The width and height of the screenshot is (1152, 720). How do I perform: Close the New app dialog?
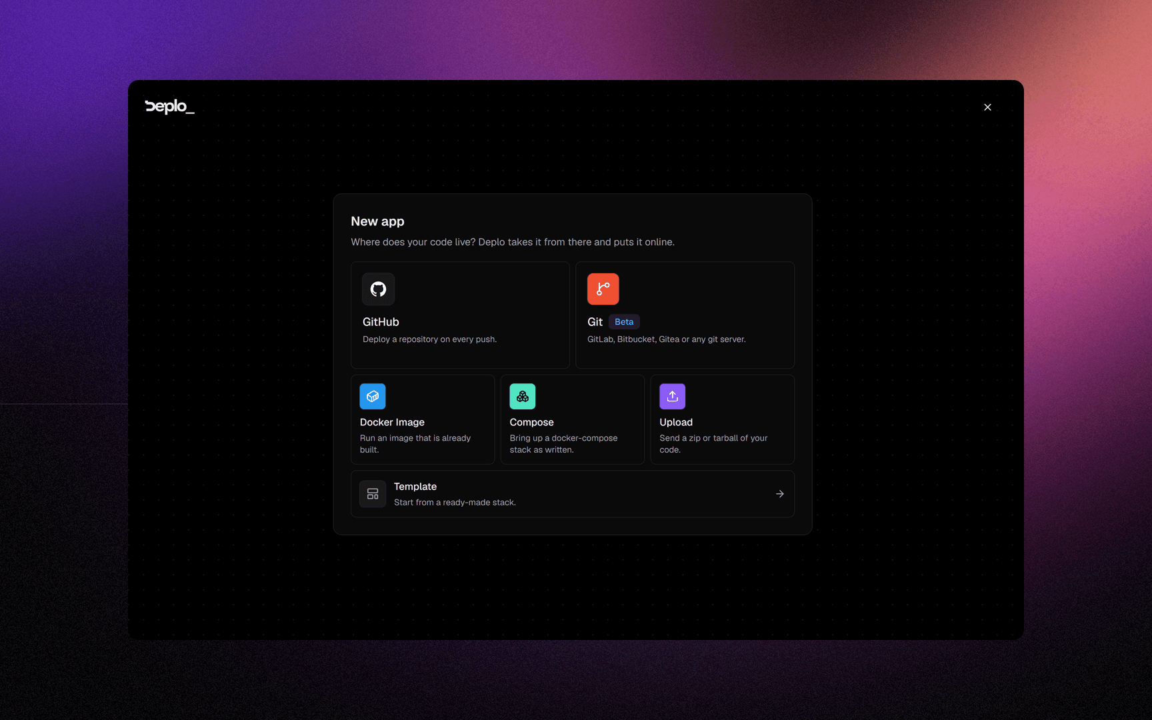pyautogui.click(x=987, y=107)
